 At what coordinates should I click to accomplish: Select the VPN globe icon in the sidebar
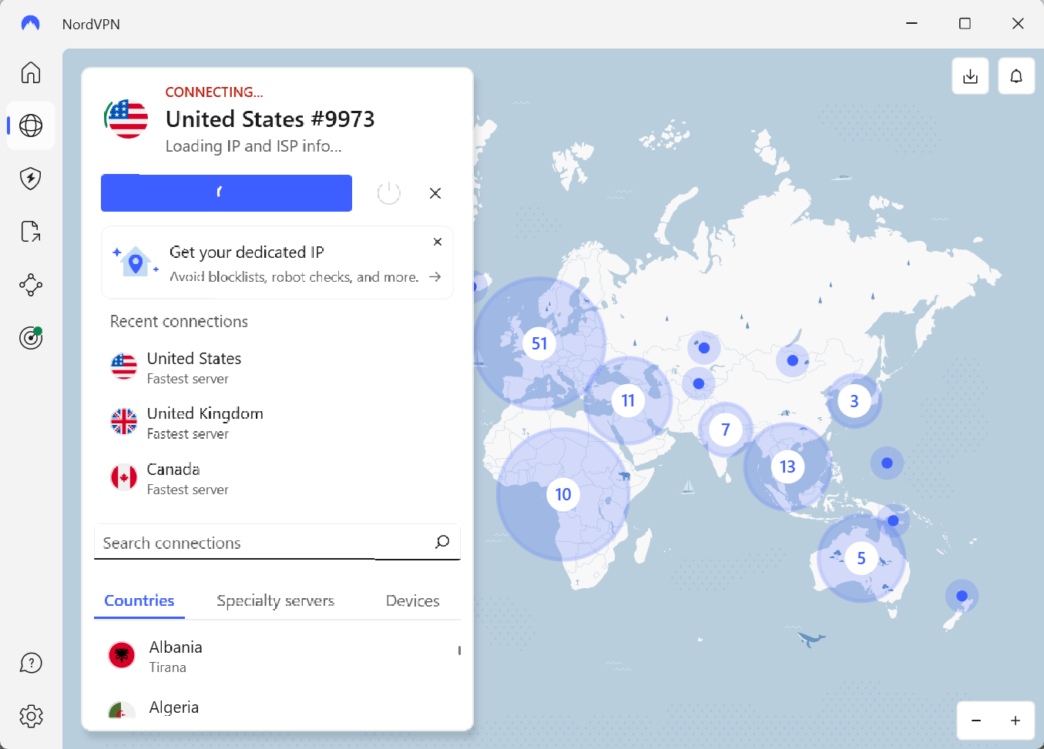(30, 125)
